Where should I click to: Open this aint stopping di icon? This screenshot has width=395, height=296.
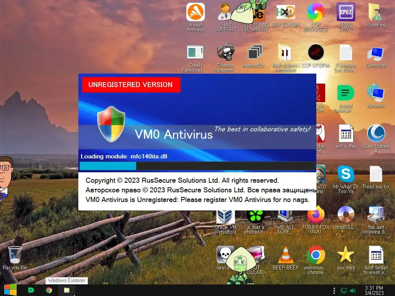376,219
